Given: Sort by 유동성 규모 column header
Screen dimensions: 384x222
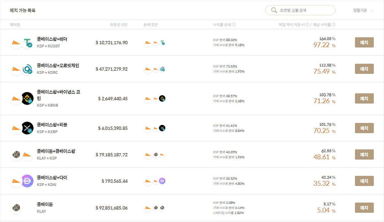Looking at the screenshot, I should click(118, 25).
